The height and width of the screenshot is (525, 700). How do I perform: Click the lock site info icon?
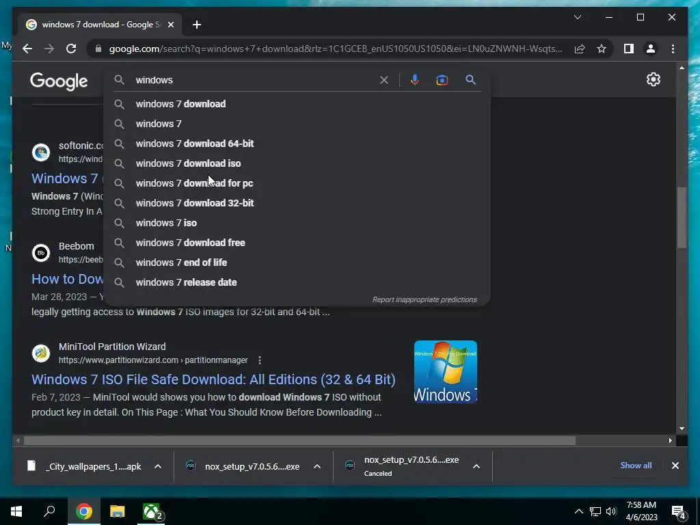[98, 49]
